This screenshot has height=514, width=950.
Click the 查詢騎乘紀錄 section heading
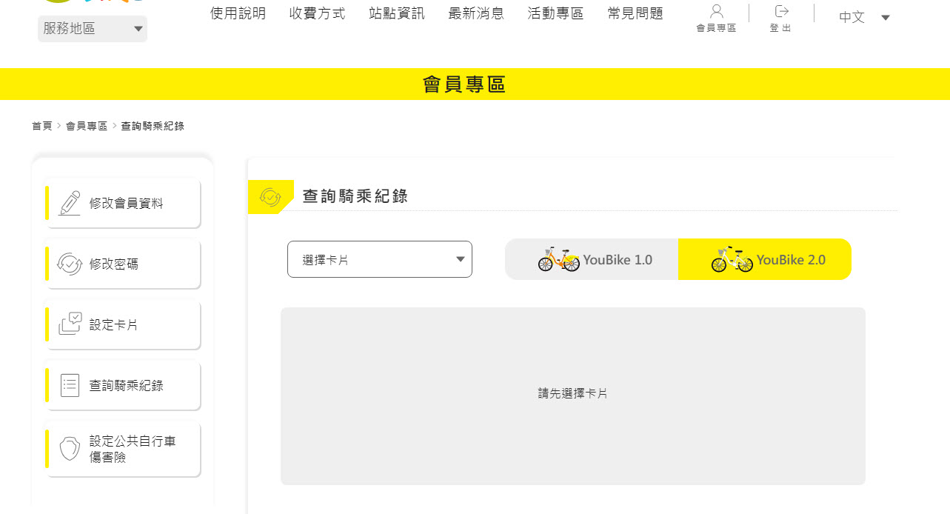pyautogui.click(x=355, y=196)
